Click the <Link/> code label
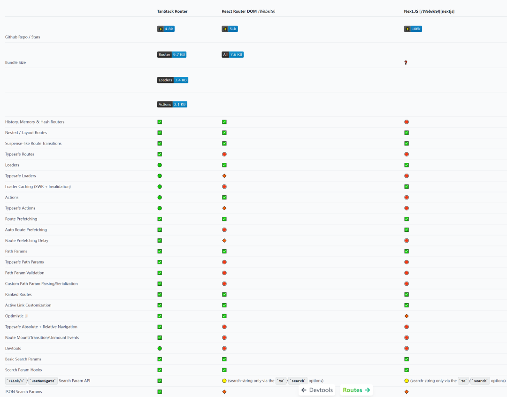507x397 pixels. tap(15, 381)
